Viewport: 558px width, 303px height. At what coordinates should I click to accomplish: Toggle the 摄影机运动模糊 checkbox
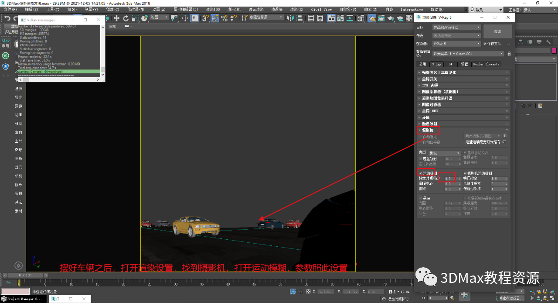pyautogui.click(x=465, y=173)
